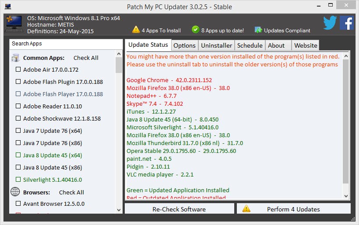Screen dimensions: 359x225
Task: Click Check All next to Common Apps
Action: click(x=86, y=58)
